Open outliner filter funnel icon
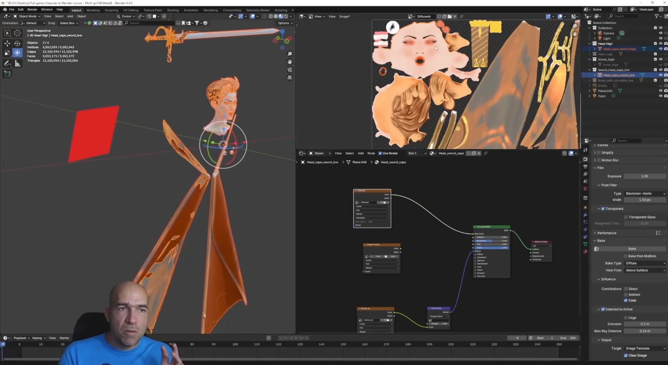This screenshot has height=365, width=668. coord(657,16)
